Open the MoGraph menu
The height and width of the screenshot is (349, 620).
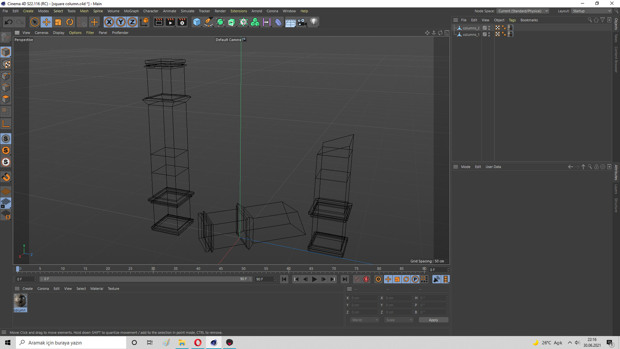[131, 11]
